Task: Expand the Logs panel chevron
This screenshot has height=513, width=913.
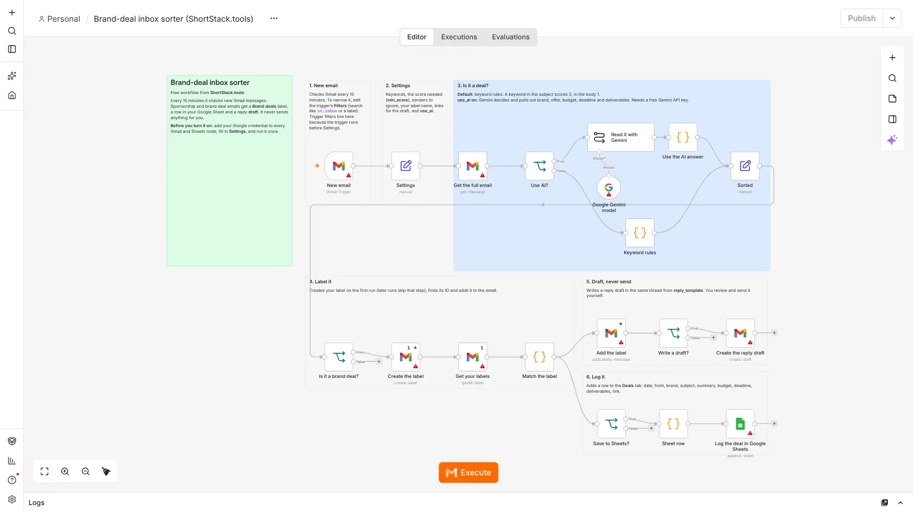Action: [x=900, y=503]
